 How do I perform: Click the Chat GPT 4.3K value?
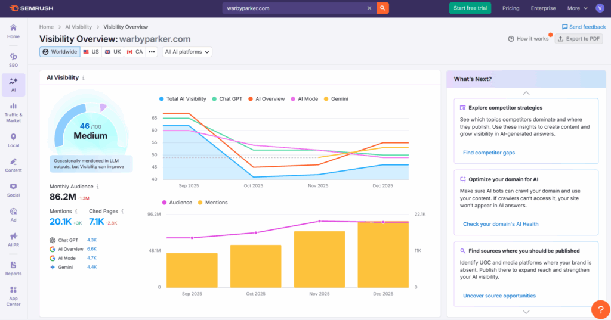click(x=92, y=240)
